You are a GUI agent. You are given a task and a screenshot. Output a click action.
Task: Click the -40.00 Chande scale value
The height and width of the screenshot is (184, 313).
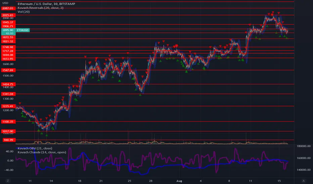coord(9,170)
